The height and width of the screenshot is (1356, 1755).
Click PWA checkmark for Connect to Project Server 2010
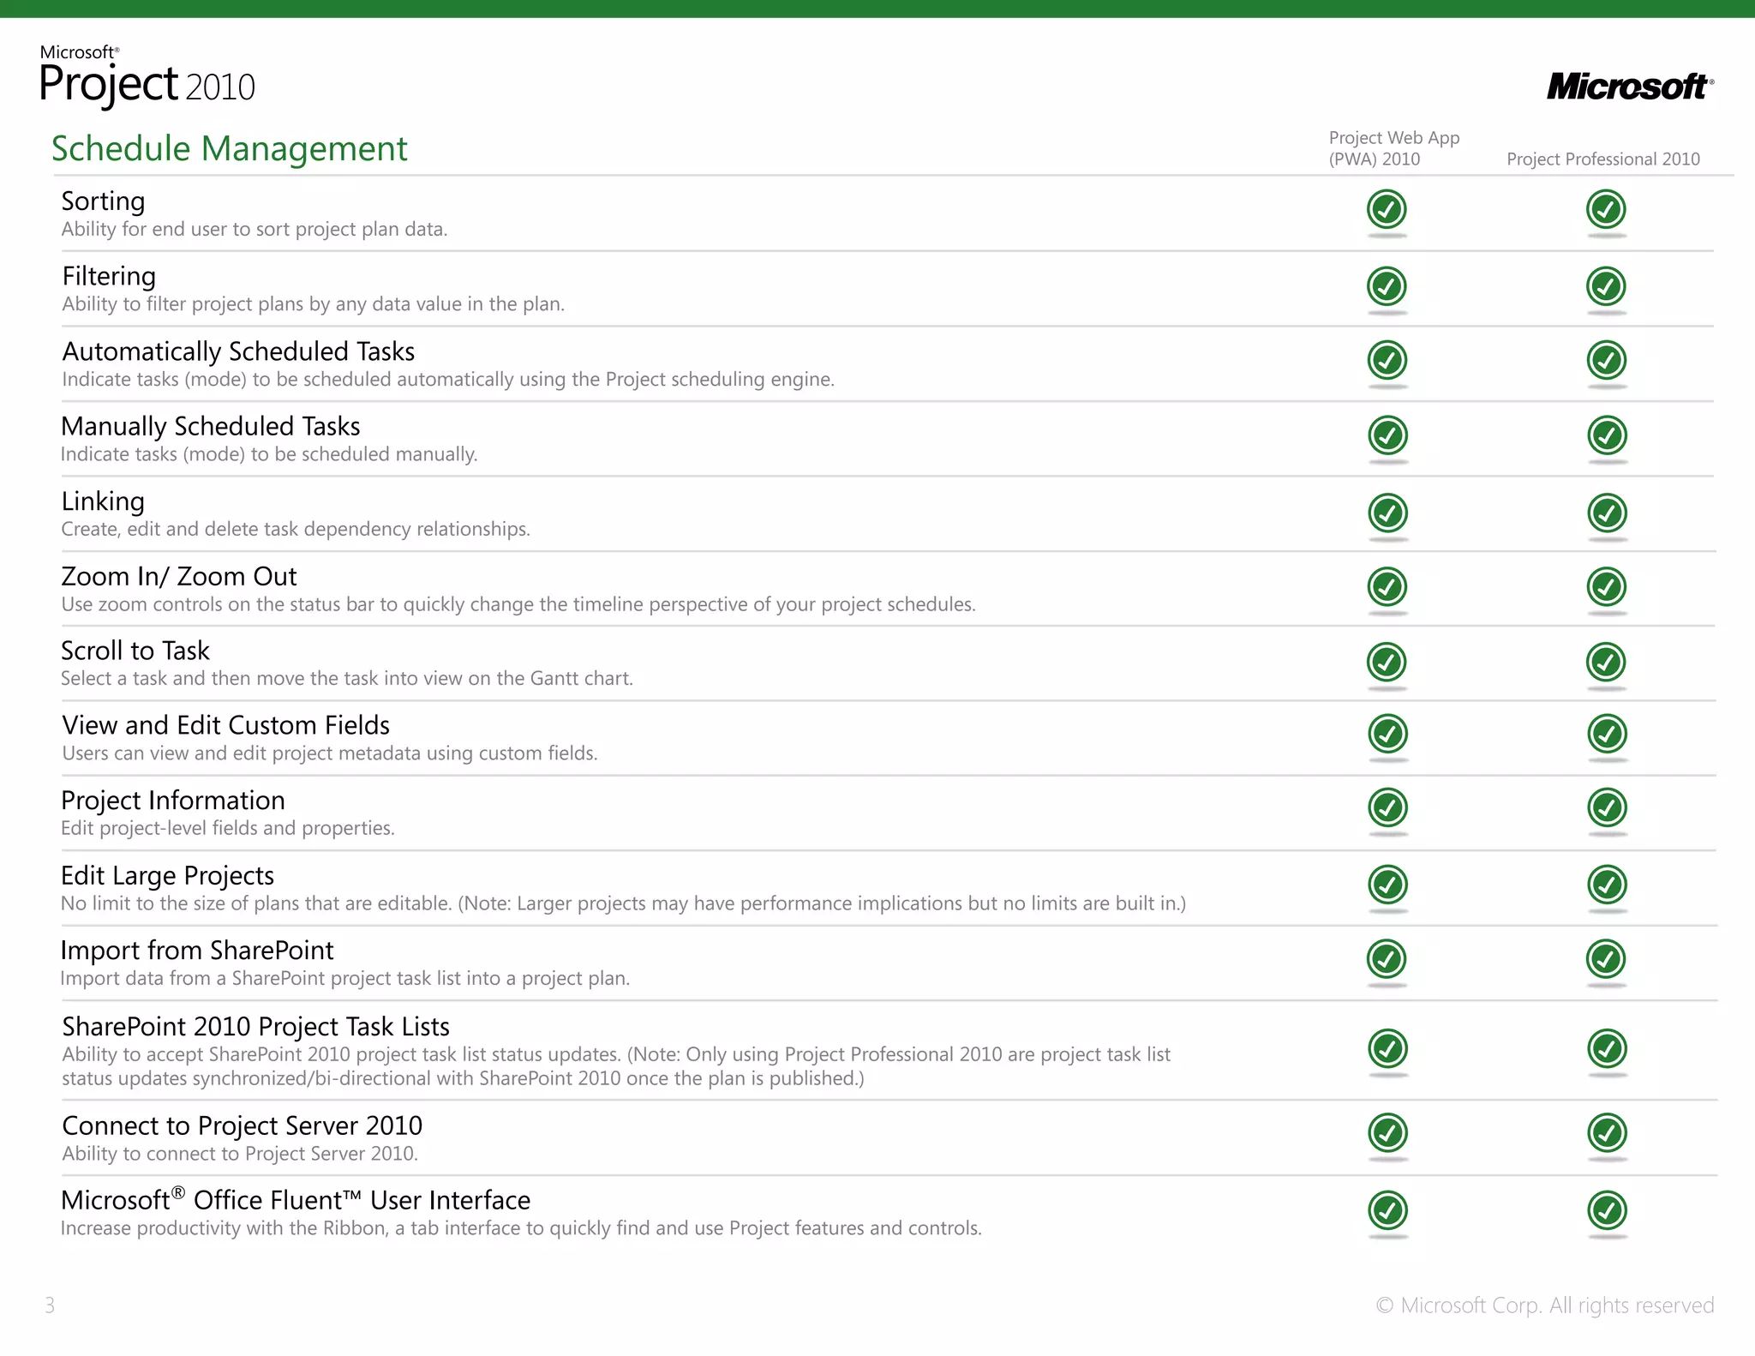click(1388, 1133)
